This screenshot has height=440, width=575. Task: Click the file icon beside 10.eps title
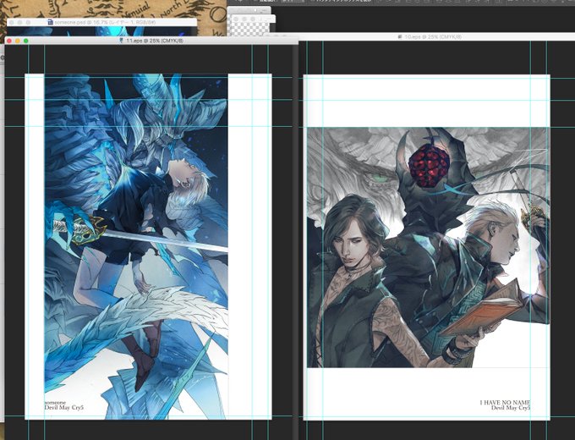401,37
